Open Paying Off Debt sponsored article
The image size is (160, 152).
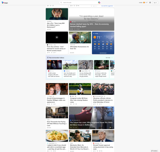pos(57,124)
